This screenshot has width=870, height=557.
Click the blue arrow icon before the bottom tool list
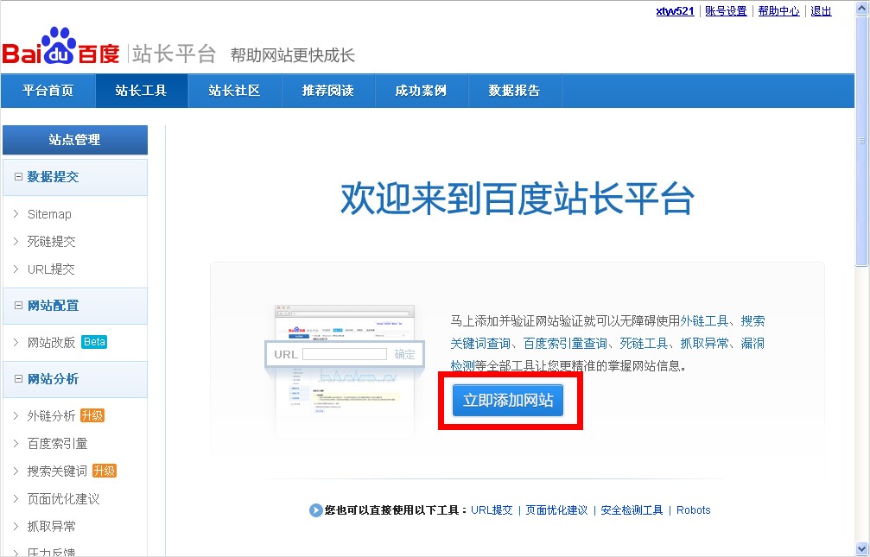click(316, 510)
